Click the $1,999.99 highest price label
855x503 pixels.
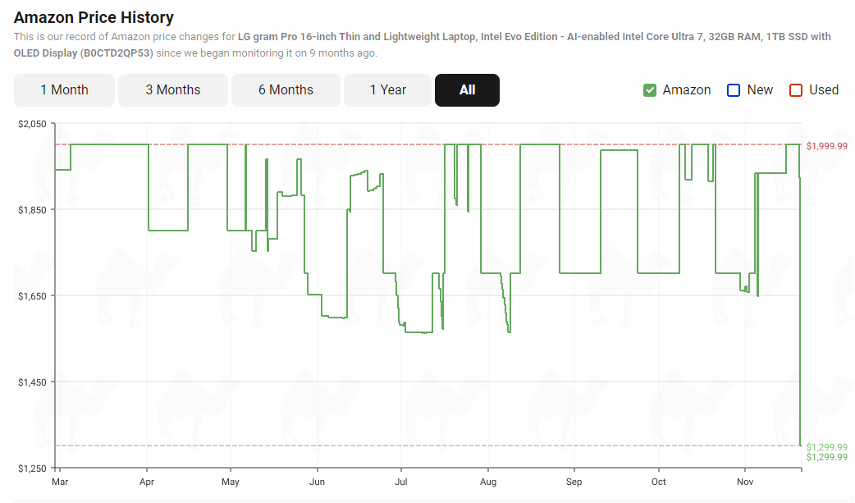click(826, 146)
